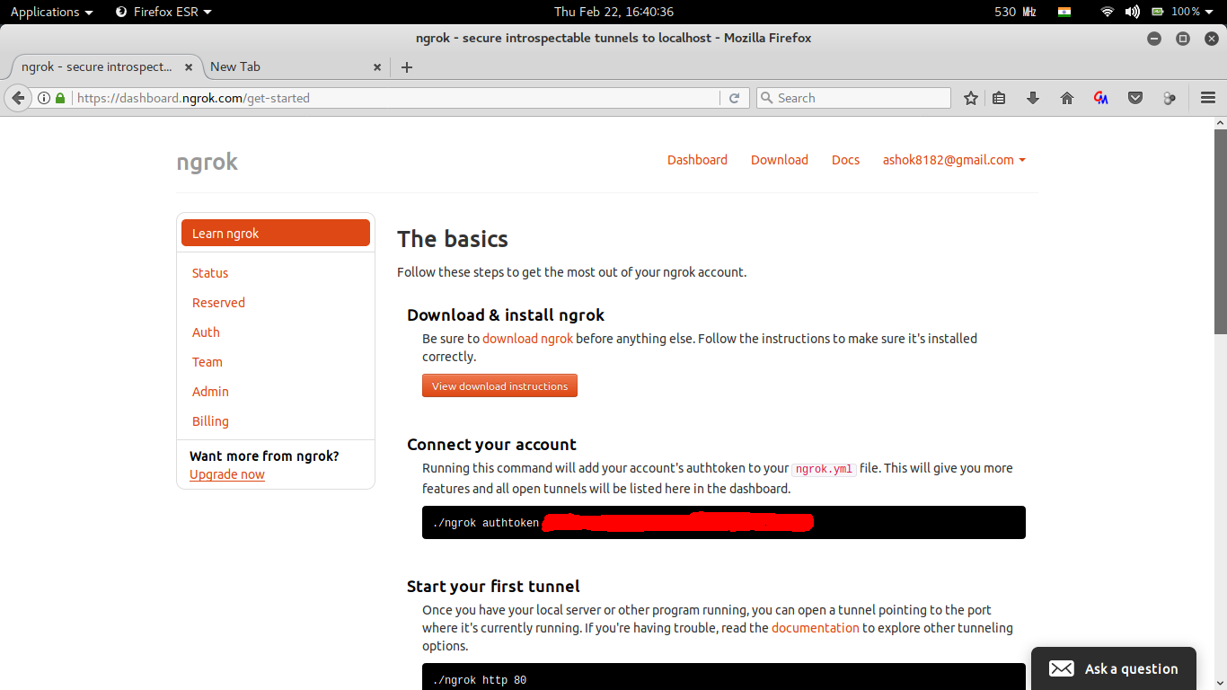View downloads with the down-arrow icon
The width and height of the screenshot is (1227, 690).
(x=1032, y=97)
